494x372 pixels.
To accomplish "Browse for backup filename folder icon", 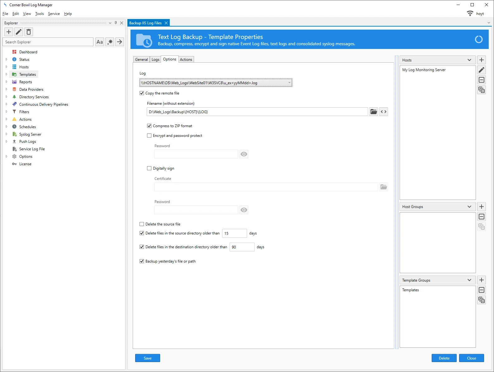I will pyautogui.click(x=373, y=112).
